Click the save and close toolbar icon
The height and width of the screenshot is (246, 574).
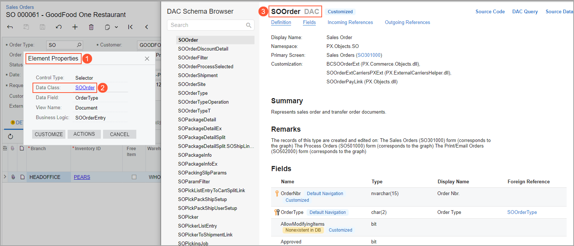coord(26,27)
